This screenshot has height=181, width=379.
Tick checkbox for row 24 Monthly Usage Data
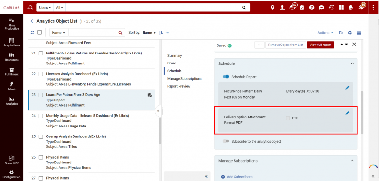(x=41, y=116)
